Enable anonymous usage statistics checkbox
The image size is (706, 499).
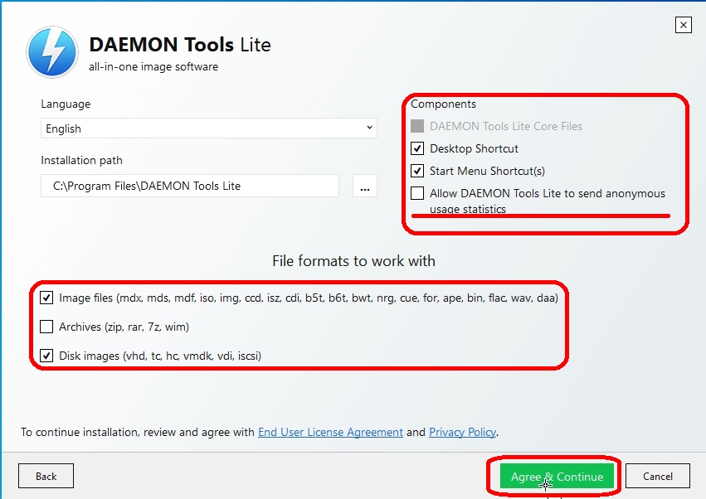(x=417, y=193)
